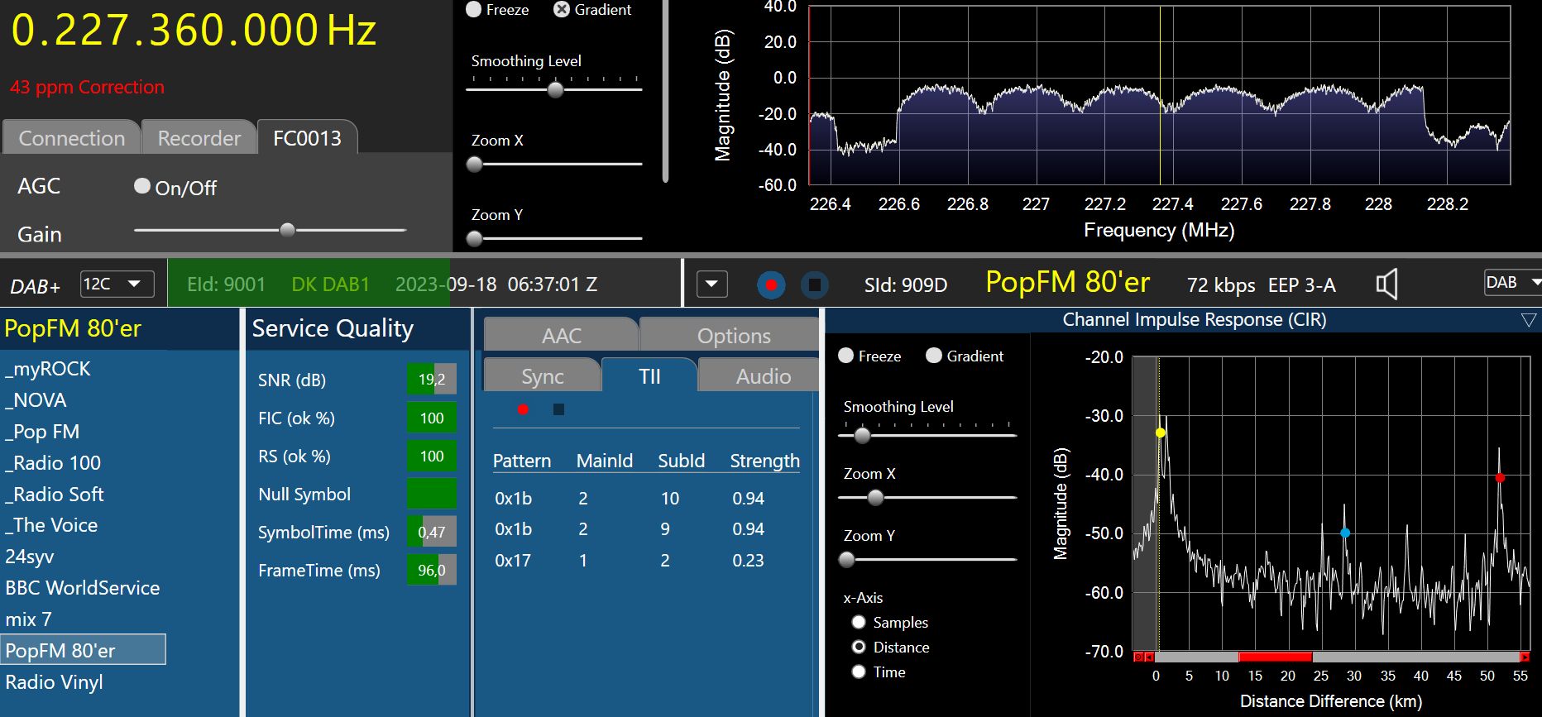Open the 12C channel dropdown
The height and width of the screenshot is (717, 1542).
point(117,284)
